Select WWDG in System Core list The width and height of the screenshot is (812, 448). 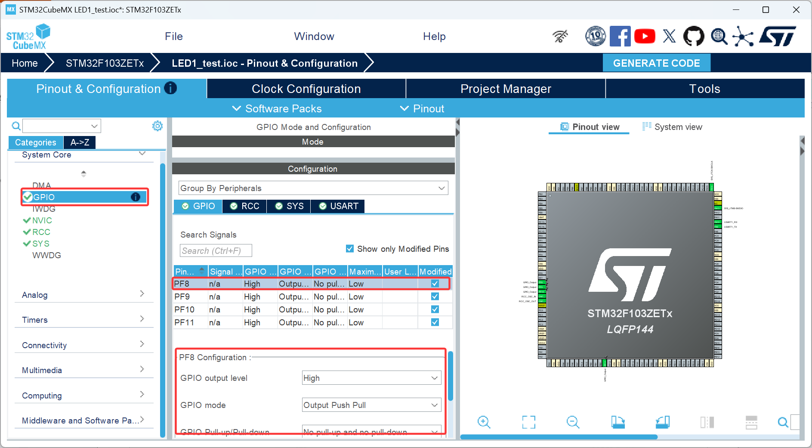point(46,255)
